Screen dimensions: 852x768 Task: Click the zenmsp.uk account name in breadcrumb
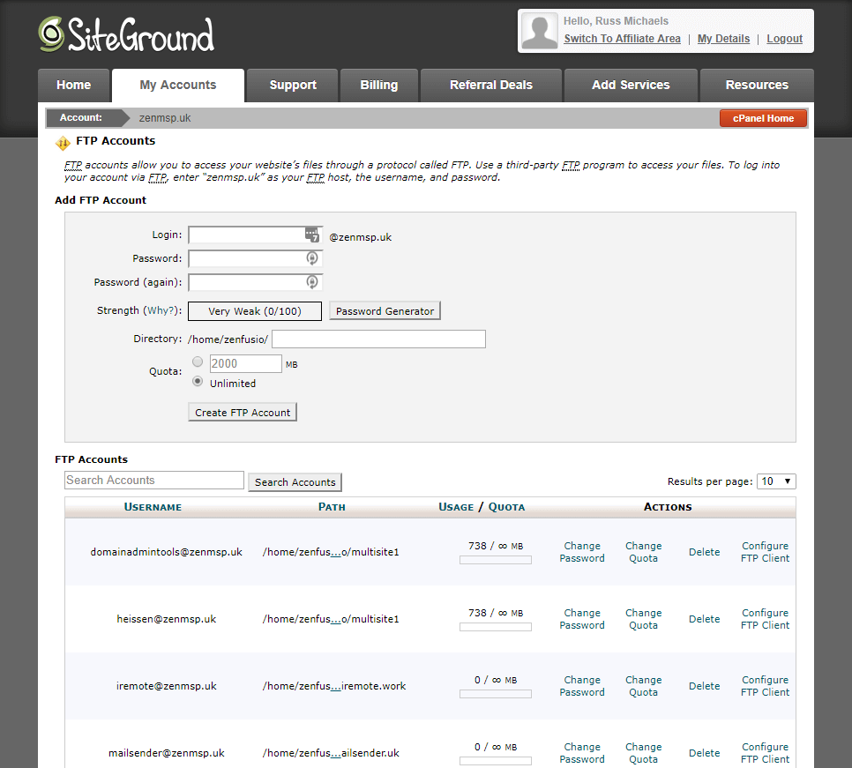pyautogui.click(x=165, y=118)
